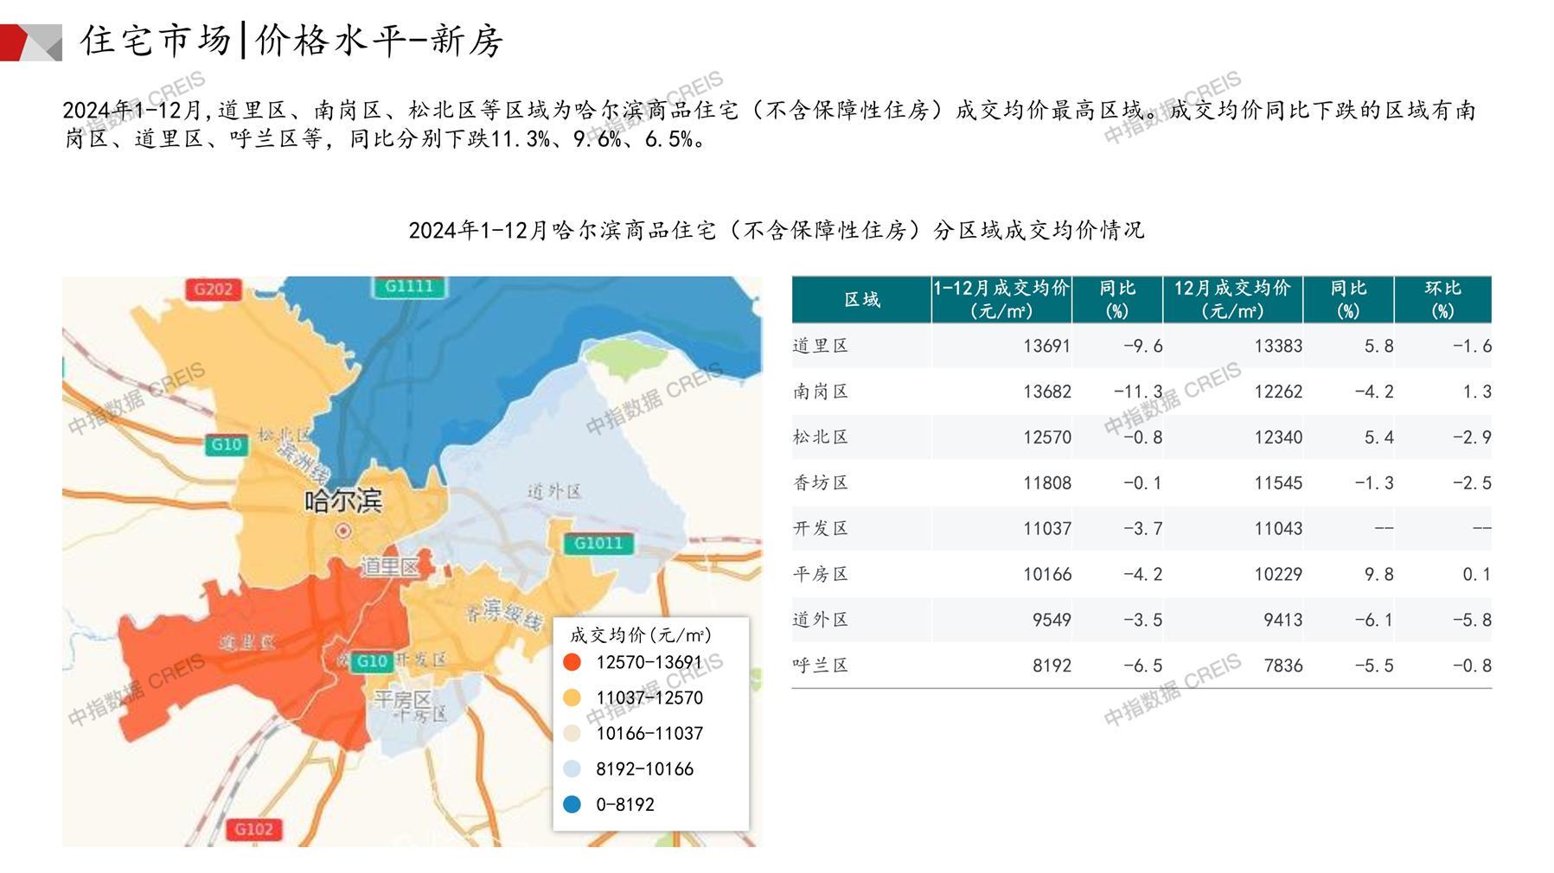Click the 区域 table column header
This screenshot has width=1554, height=873.
coord(861,300)
